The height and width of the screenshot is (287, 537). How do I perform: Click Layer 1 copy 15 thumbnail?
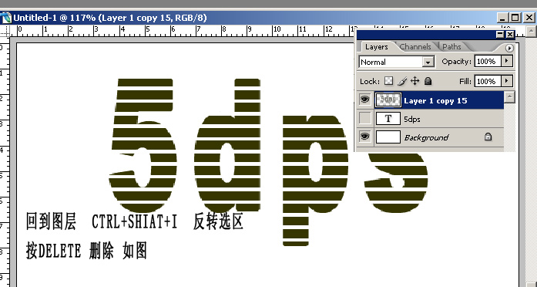(x=388, y=100)
